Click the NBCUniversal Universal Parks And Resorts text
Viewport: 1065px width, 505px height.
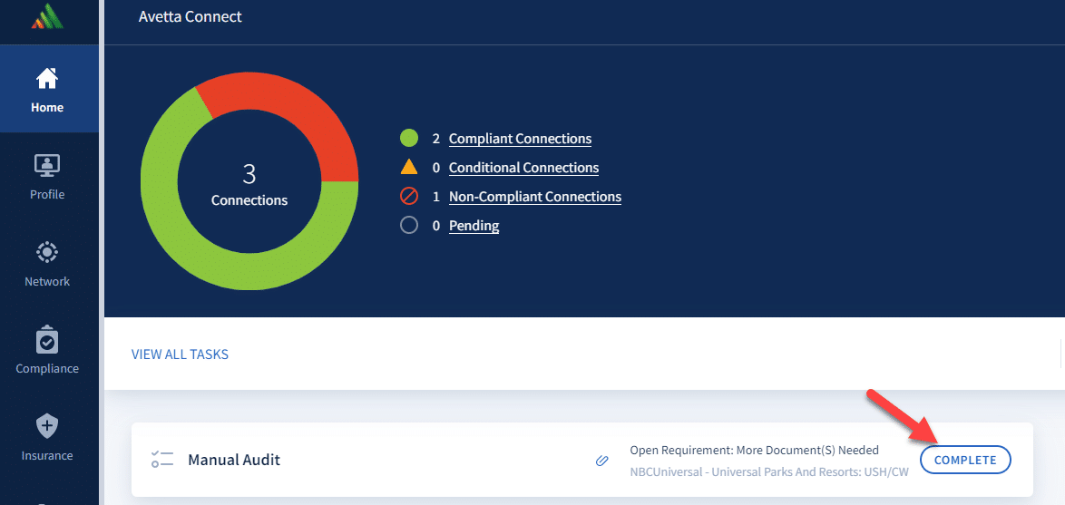point(769,472)
